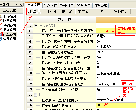136x110 pixels.
Task: Click row number 14 header
Action: pyautogui.click(x=30, y=95)
